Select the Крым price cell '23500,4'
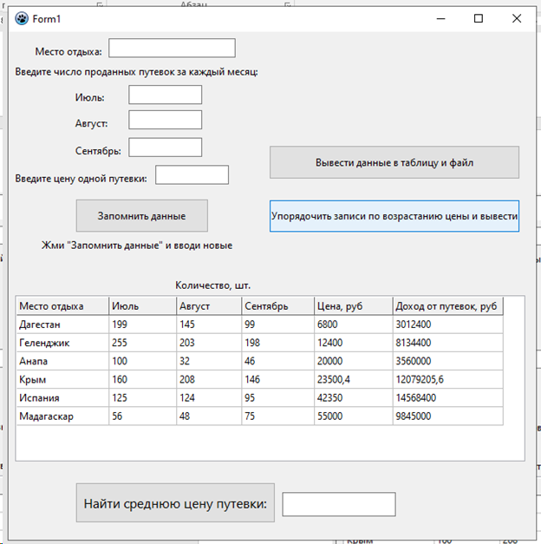This screenshot has height=544, width=541. click(353, 379)
